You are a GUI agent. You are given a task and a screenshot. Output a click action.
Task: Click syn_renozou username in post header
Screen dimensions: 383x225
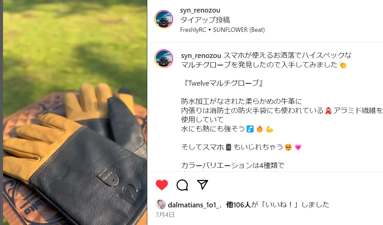tap(200, 10)
